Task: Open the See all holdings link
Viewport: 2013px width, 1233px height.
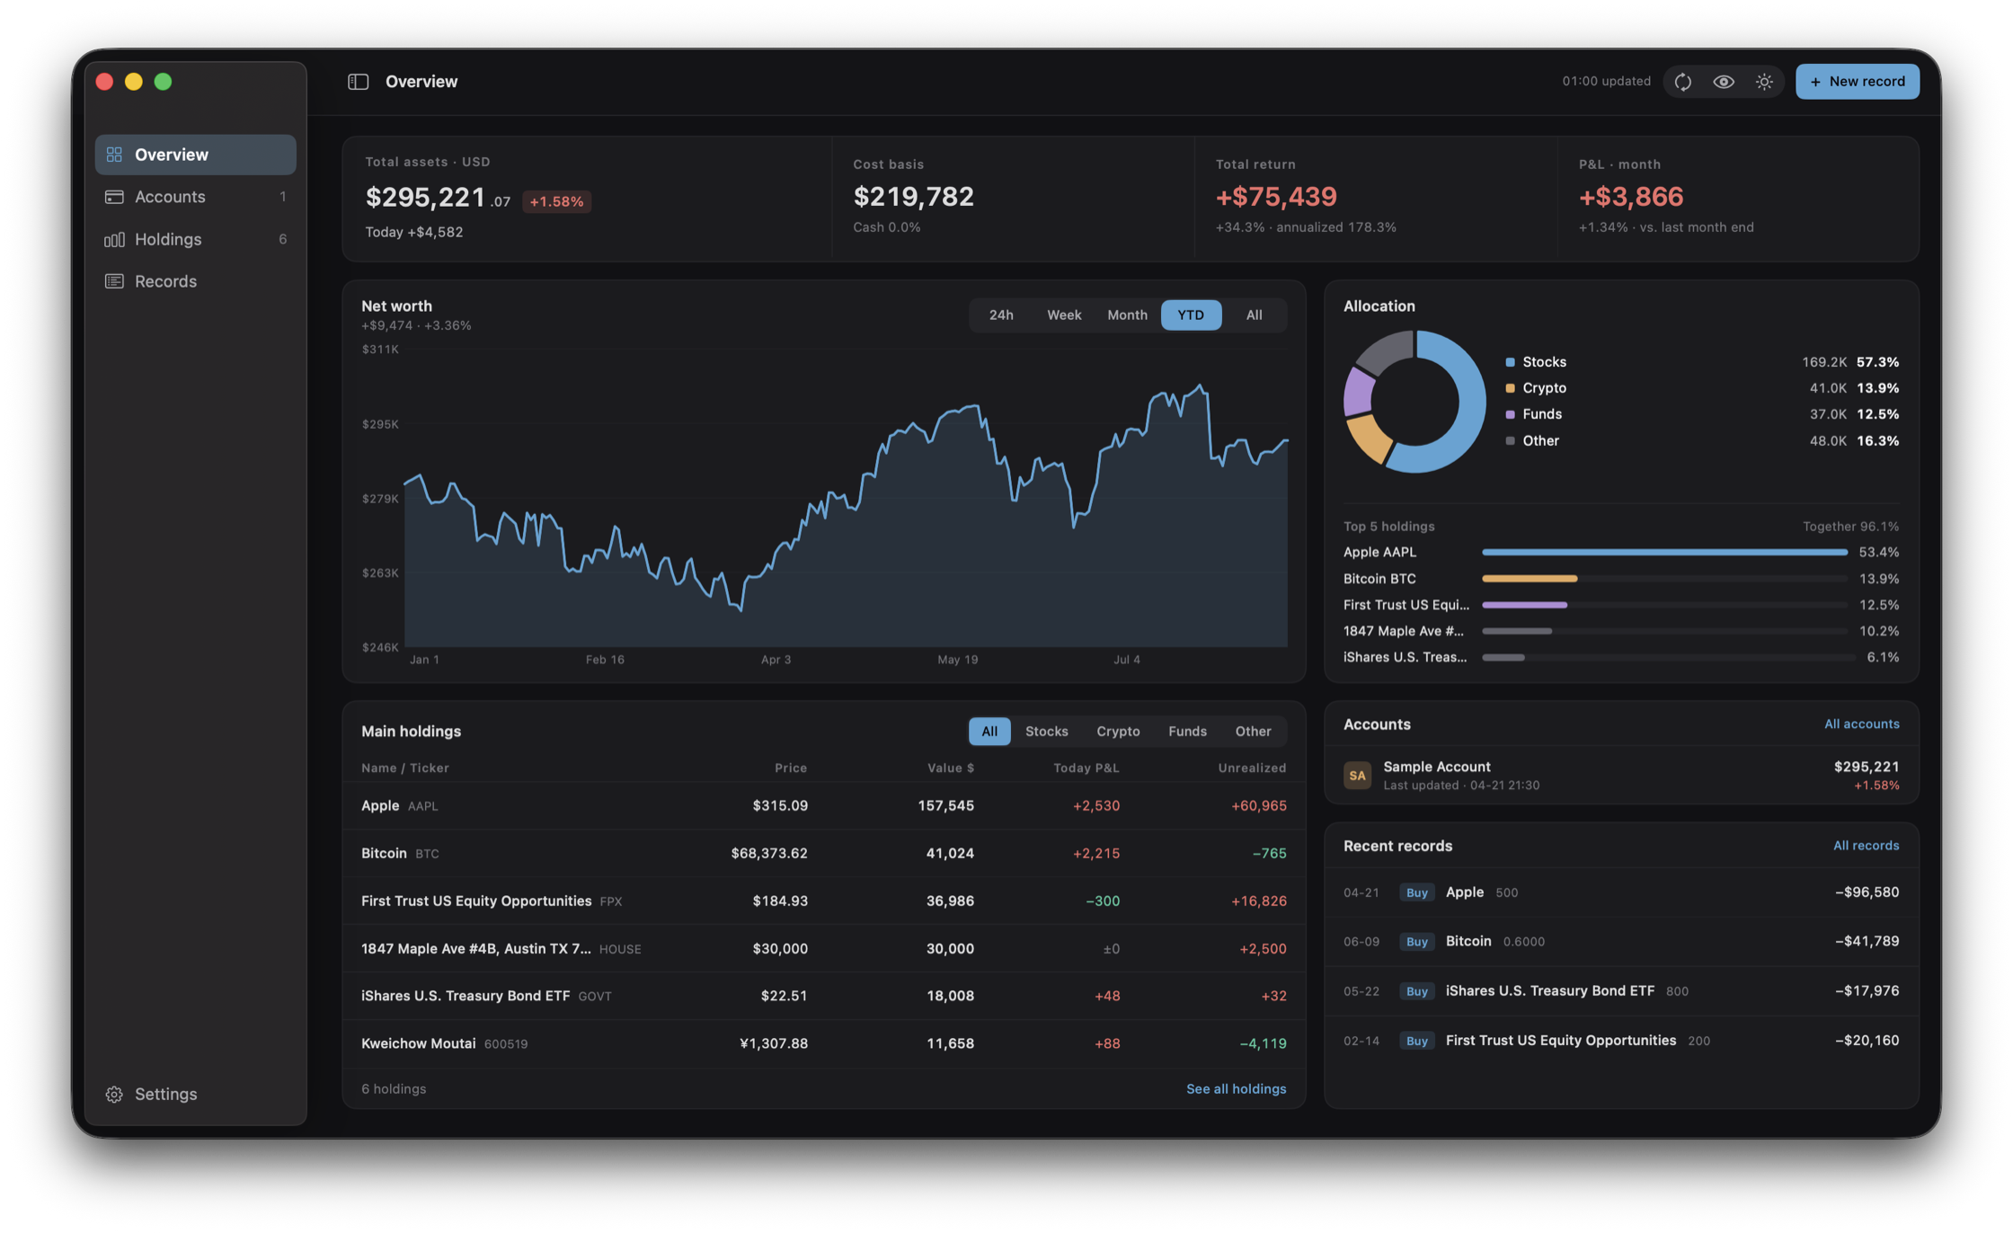Action: coord(1236,1088)
